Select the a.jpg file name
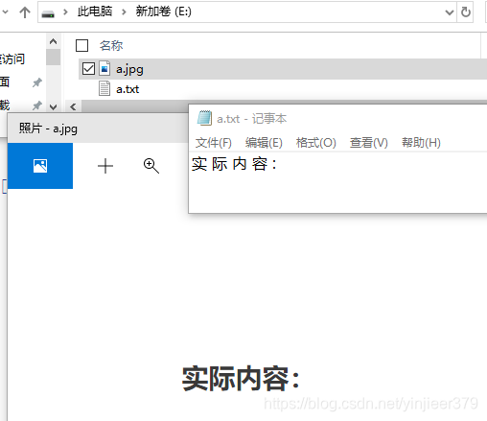The width and height of the screenshot is (487, 421). click(129, 69)
